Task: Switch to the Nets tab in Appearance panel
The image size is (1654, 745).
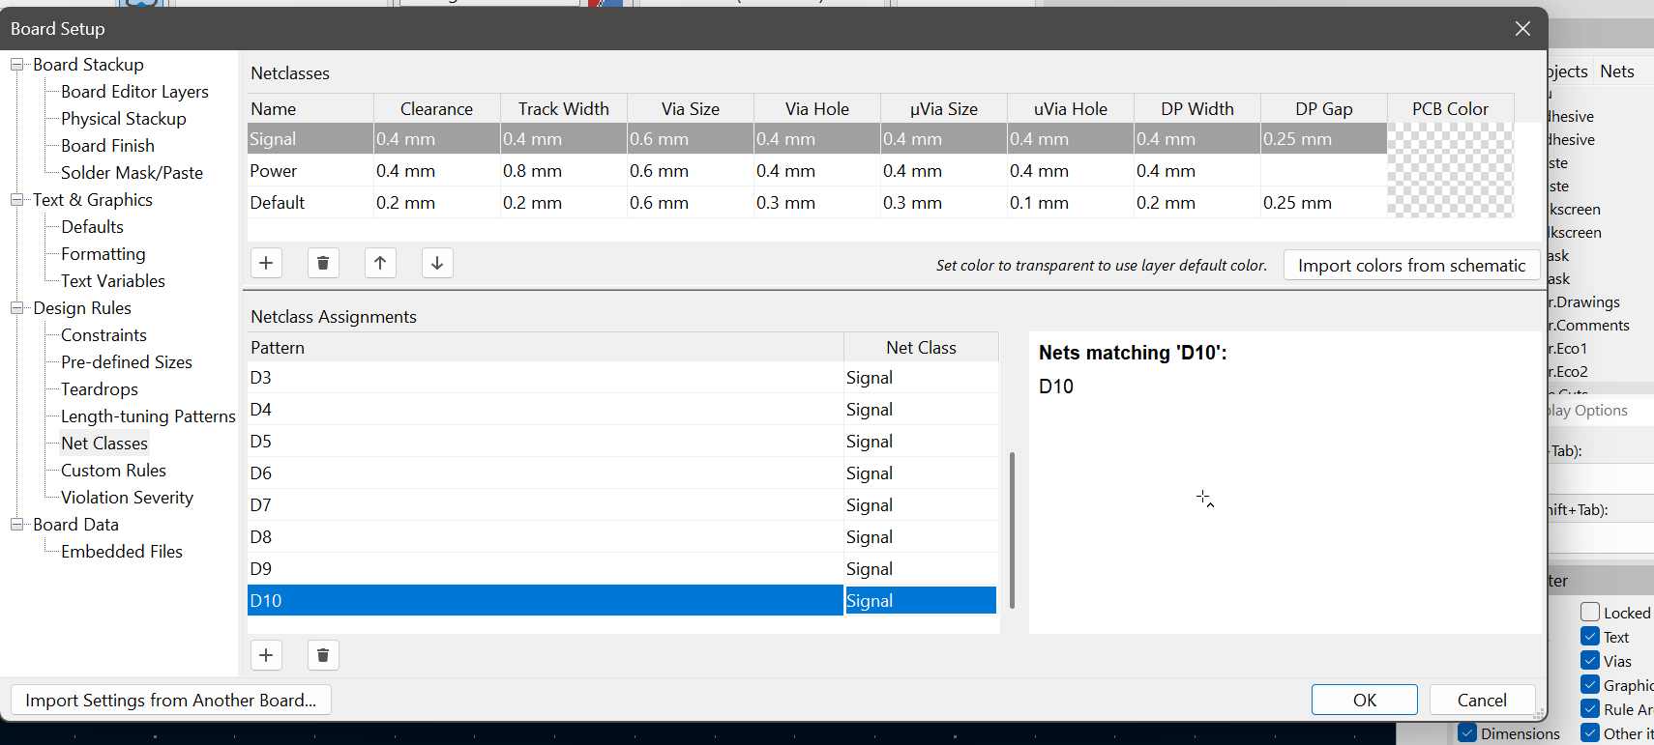Action: [x=1617, y=72]
